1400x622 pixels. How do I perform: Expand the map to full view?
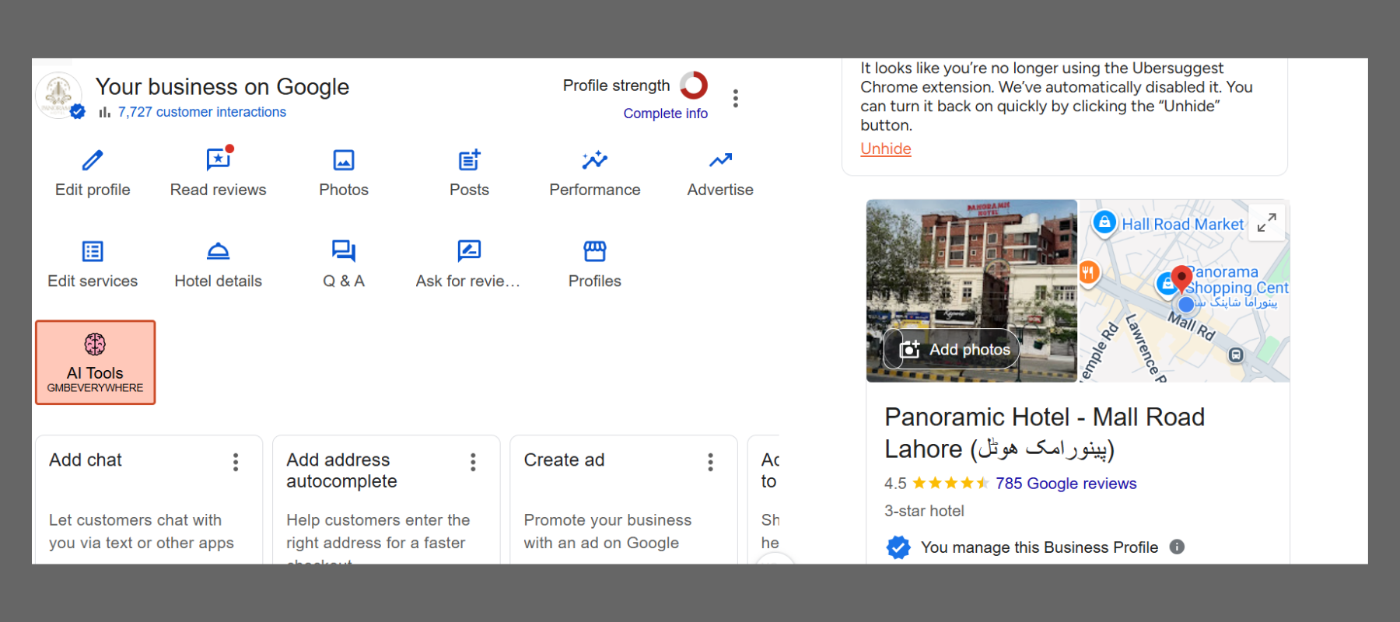click(1266, 223)
